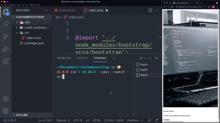The height and width of the screenshot is (123, 220).
Task: Change indentation via Spaces: 2
Action: (x=63, y=120)
